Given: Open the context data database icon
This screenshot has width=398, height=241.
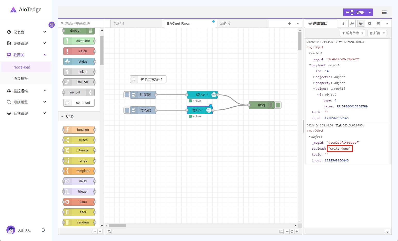Looking at the screenshot, I should (378, 23).
